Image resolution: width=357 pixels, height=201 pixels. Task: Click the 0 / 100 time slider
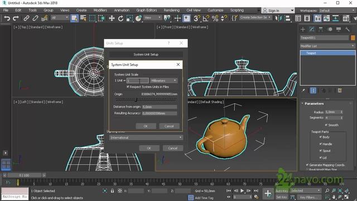(24, 175)
